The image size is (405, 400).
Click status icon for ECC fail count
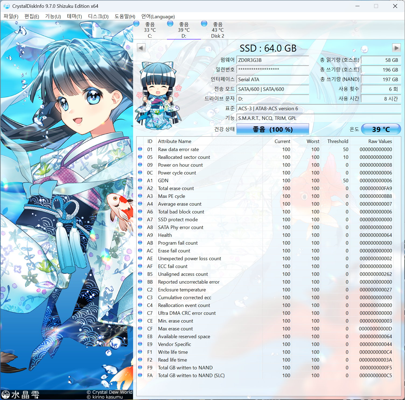point(140,266)
